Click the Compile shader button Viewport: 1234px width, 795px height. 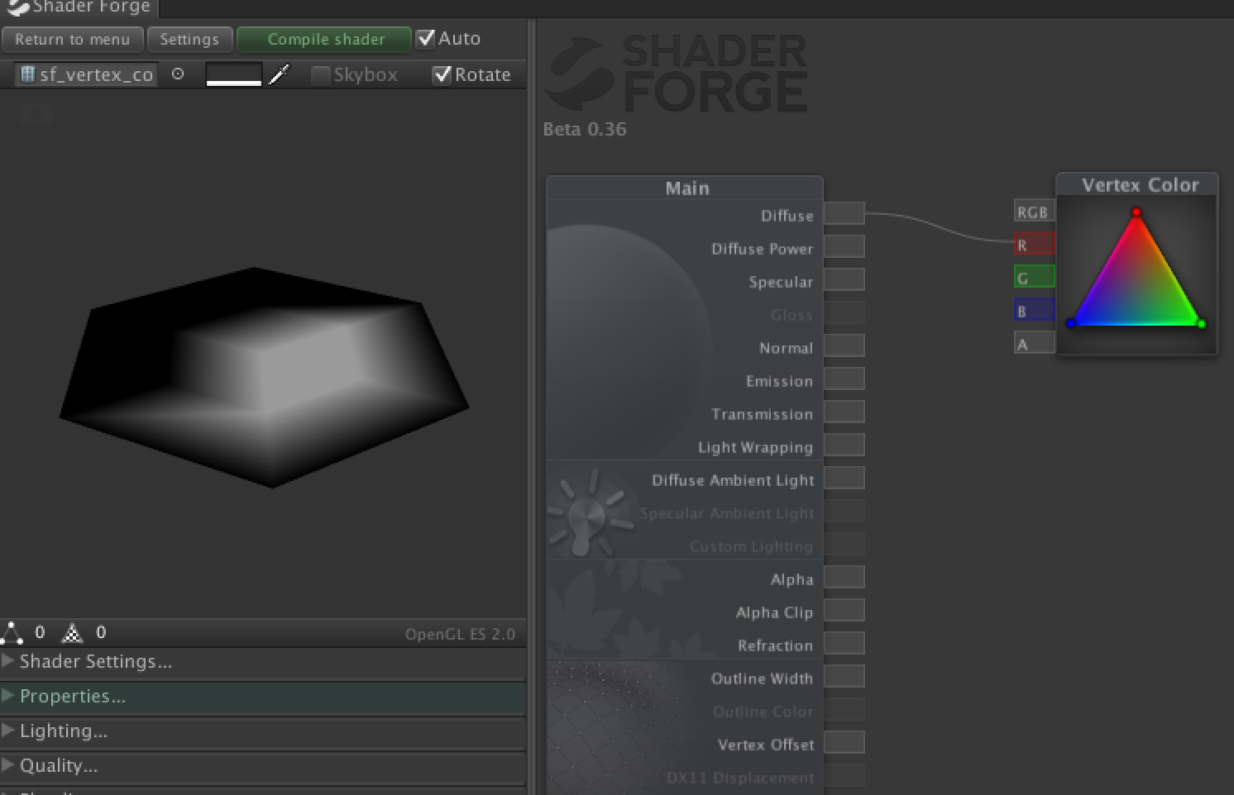coord(324,39)
